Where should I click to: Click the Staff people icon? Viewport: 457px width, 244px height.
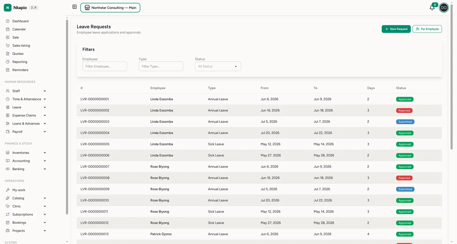(x=8, y=91)
